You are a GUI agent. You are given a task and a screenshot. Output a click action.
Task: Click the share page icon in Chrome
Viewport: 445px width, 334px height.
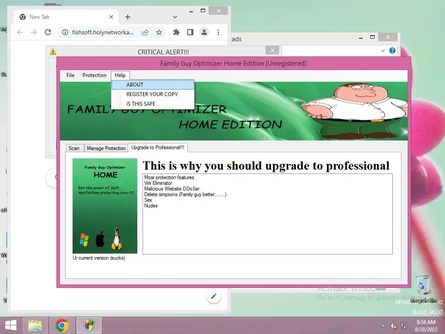pyautogui.click(x=145, y=32)
